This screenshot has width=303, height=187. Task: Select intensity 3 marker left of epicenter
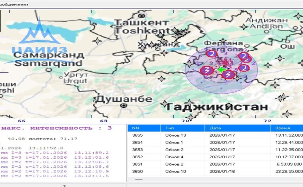coord(207,71)
